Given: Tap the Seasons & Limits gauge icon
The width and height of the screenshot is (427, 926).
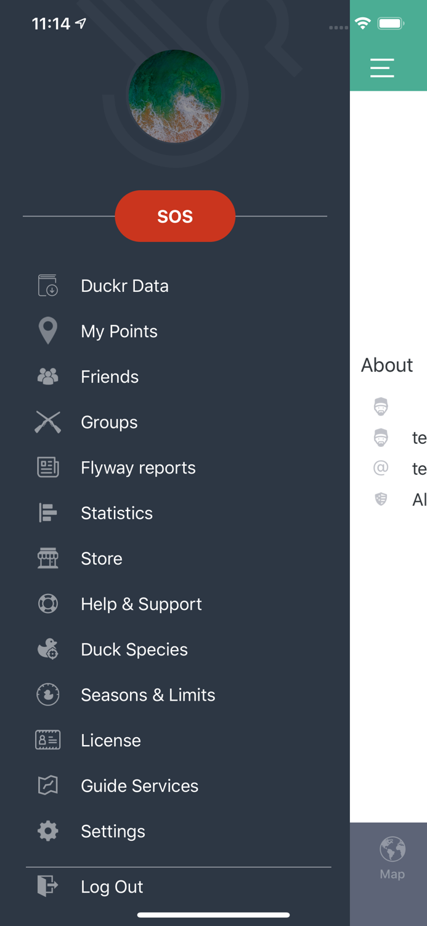Looking at the screenshot, I should click(47, 694).
